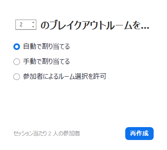This screenshot has width=167, height=150.
Task: Choose automatic assignment of participants
Action: 17,47
